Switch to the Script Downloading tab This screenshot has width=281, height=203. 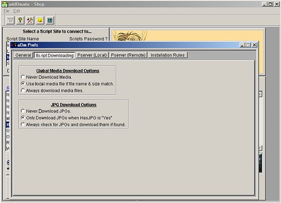point(55,55)
